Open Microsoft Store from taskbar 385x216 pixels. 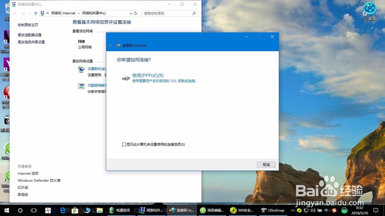[75, 210]
